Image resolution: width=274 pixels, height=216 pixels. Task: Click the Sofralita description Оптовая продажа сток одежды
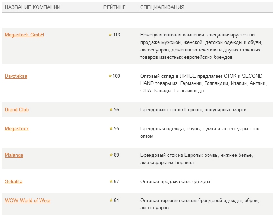(175, 182)
